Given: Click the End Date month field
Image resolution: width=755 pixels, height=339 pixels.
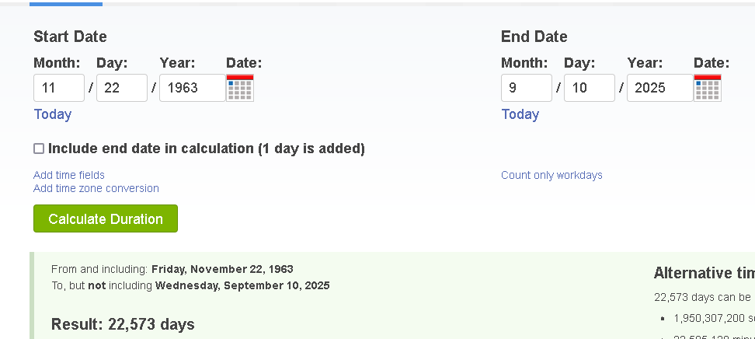Looking at the screenshot, I should 527,88.
